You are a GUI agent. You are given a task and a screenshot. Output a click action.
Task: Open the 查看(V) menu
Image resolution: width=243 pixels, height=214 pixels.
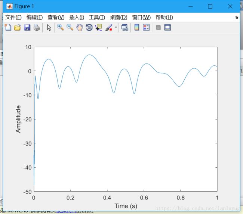(x=56, y=17)
